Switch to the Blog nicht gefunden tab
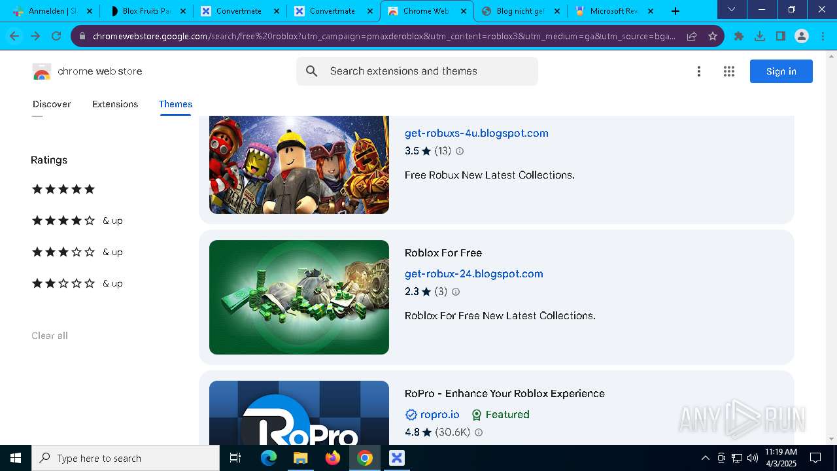837x471 pixels. click(520, 11)
